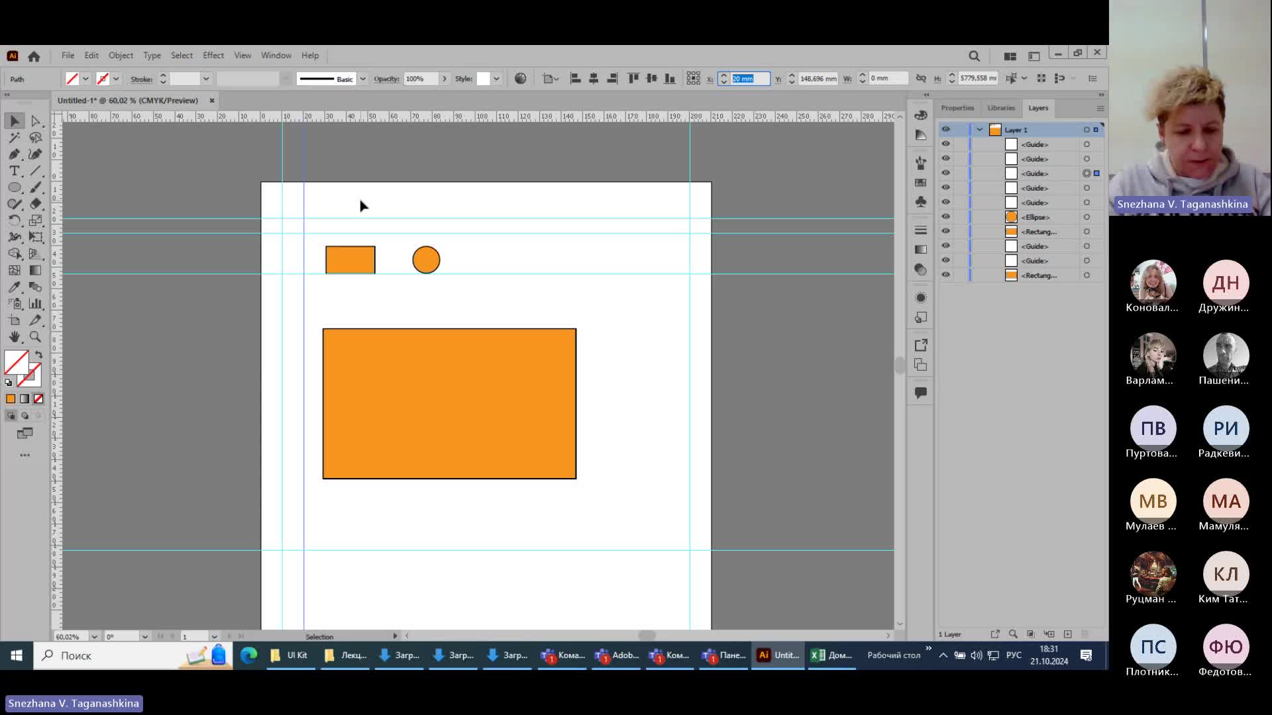Select the Ellipse tool
The height and width of the screenshot is (715, 1272).
click(x=15, y=187)
